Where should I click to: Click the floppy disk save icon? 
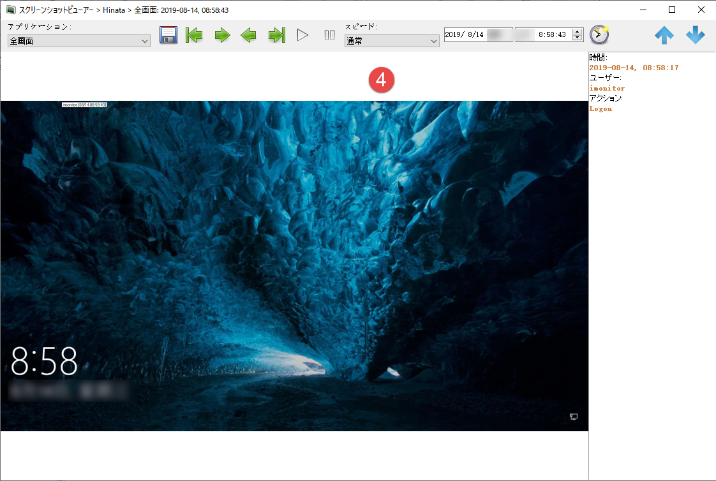(x=168, y=35)
